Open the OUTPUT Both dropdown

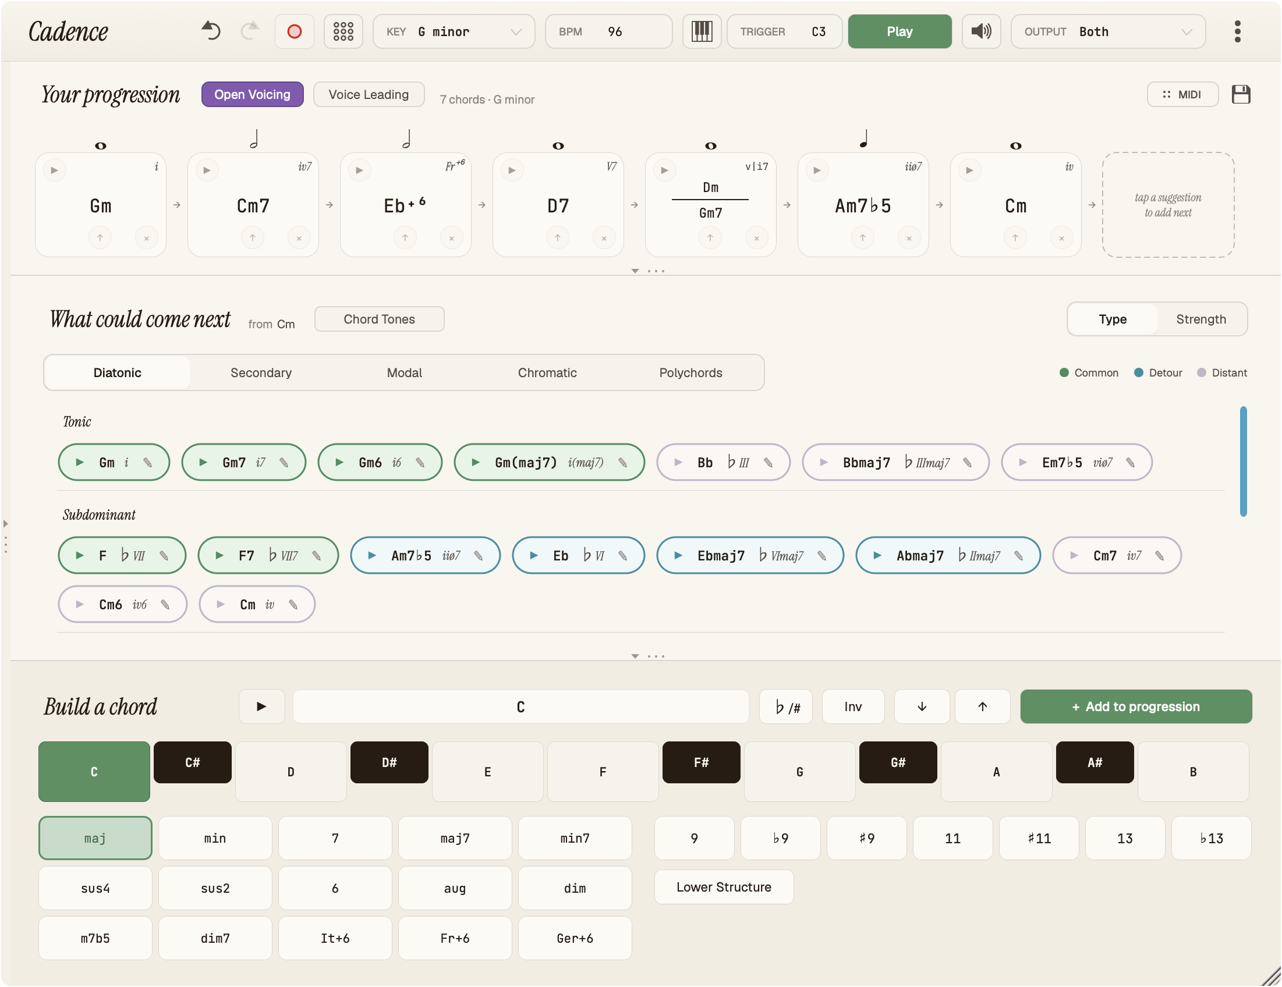pos(1109,31)
